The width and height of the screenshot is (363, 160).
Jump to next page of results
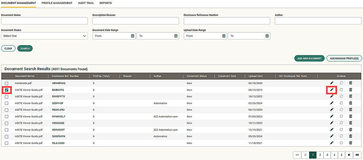(349, 155)
